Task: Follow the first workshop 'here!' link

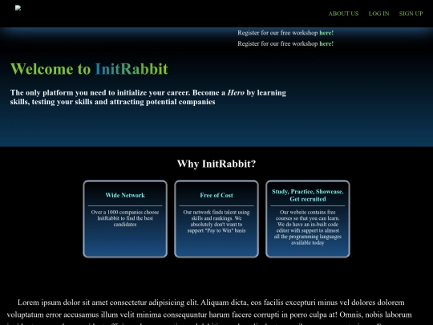Action: (326, 33)
